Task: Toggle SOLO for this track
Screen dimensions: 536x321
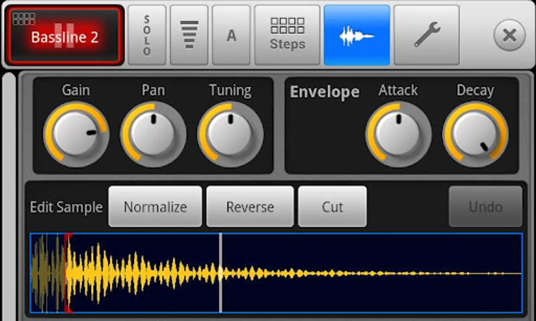Action: (147, 35)
